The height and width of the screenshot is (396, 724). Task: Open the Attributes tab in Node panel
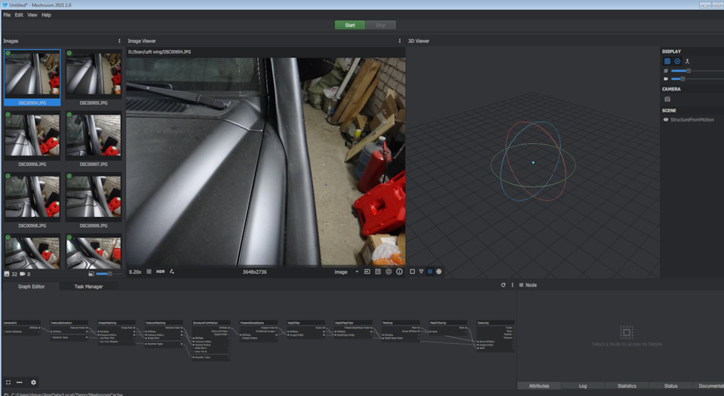538,386
